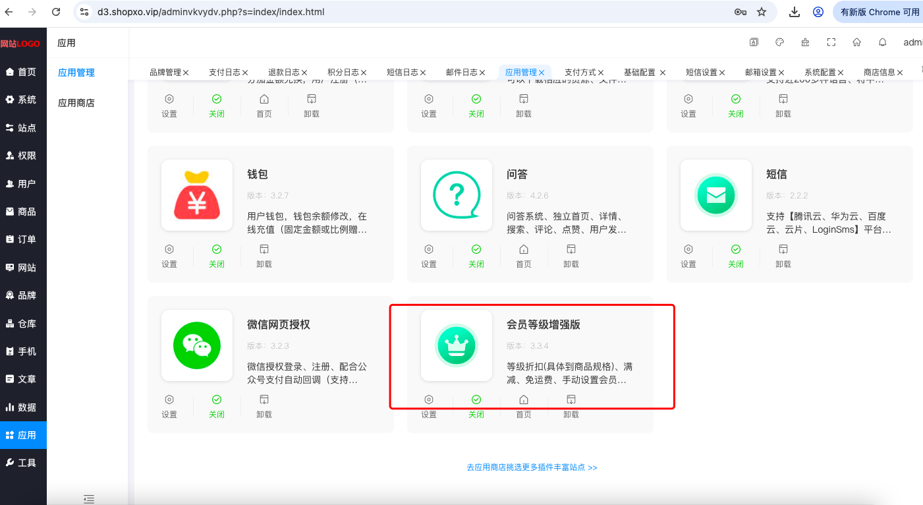Go to the 问答 plugin home page
This screenshot has height=505, width=923.
tap(524, 256)
